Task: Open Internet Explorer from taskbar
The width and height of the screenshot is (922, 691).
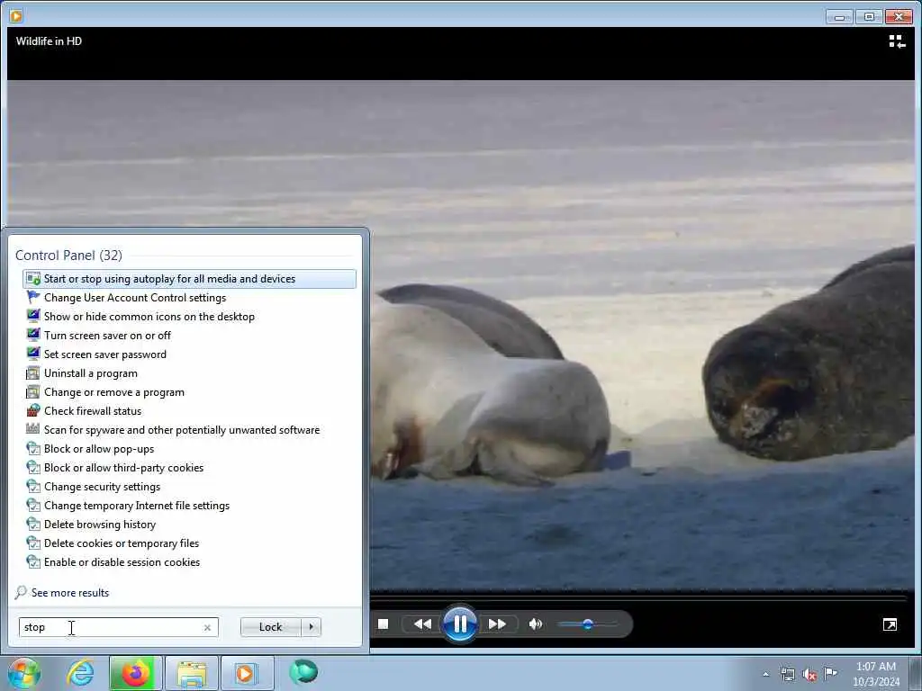Action: coord(80,673)
